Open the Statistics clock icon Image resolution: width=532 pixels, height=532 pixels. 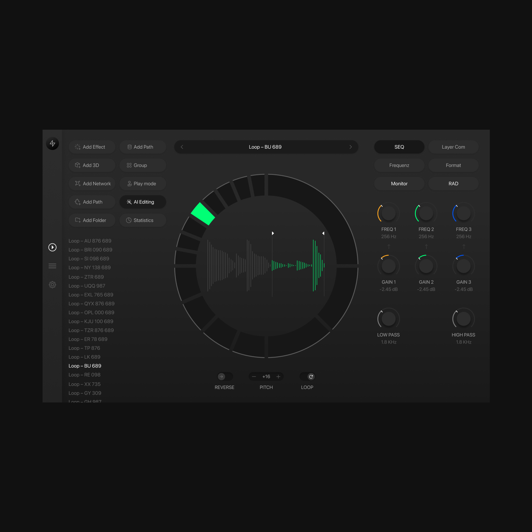point(129,220)
